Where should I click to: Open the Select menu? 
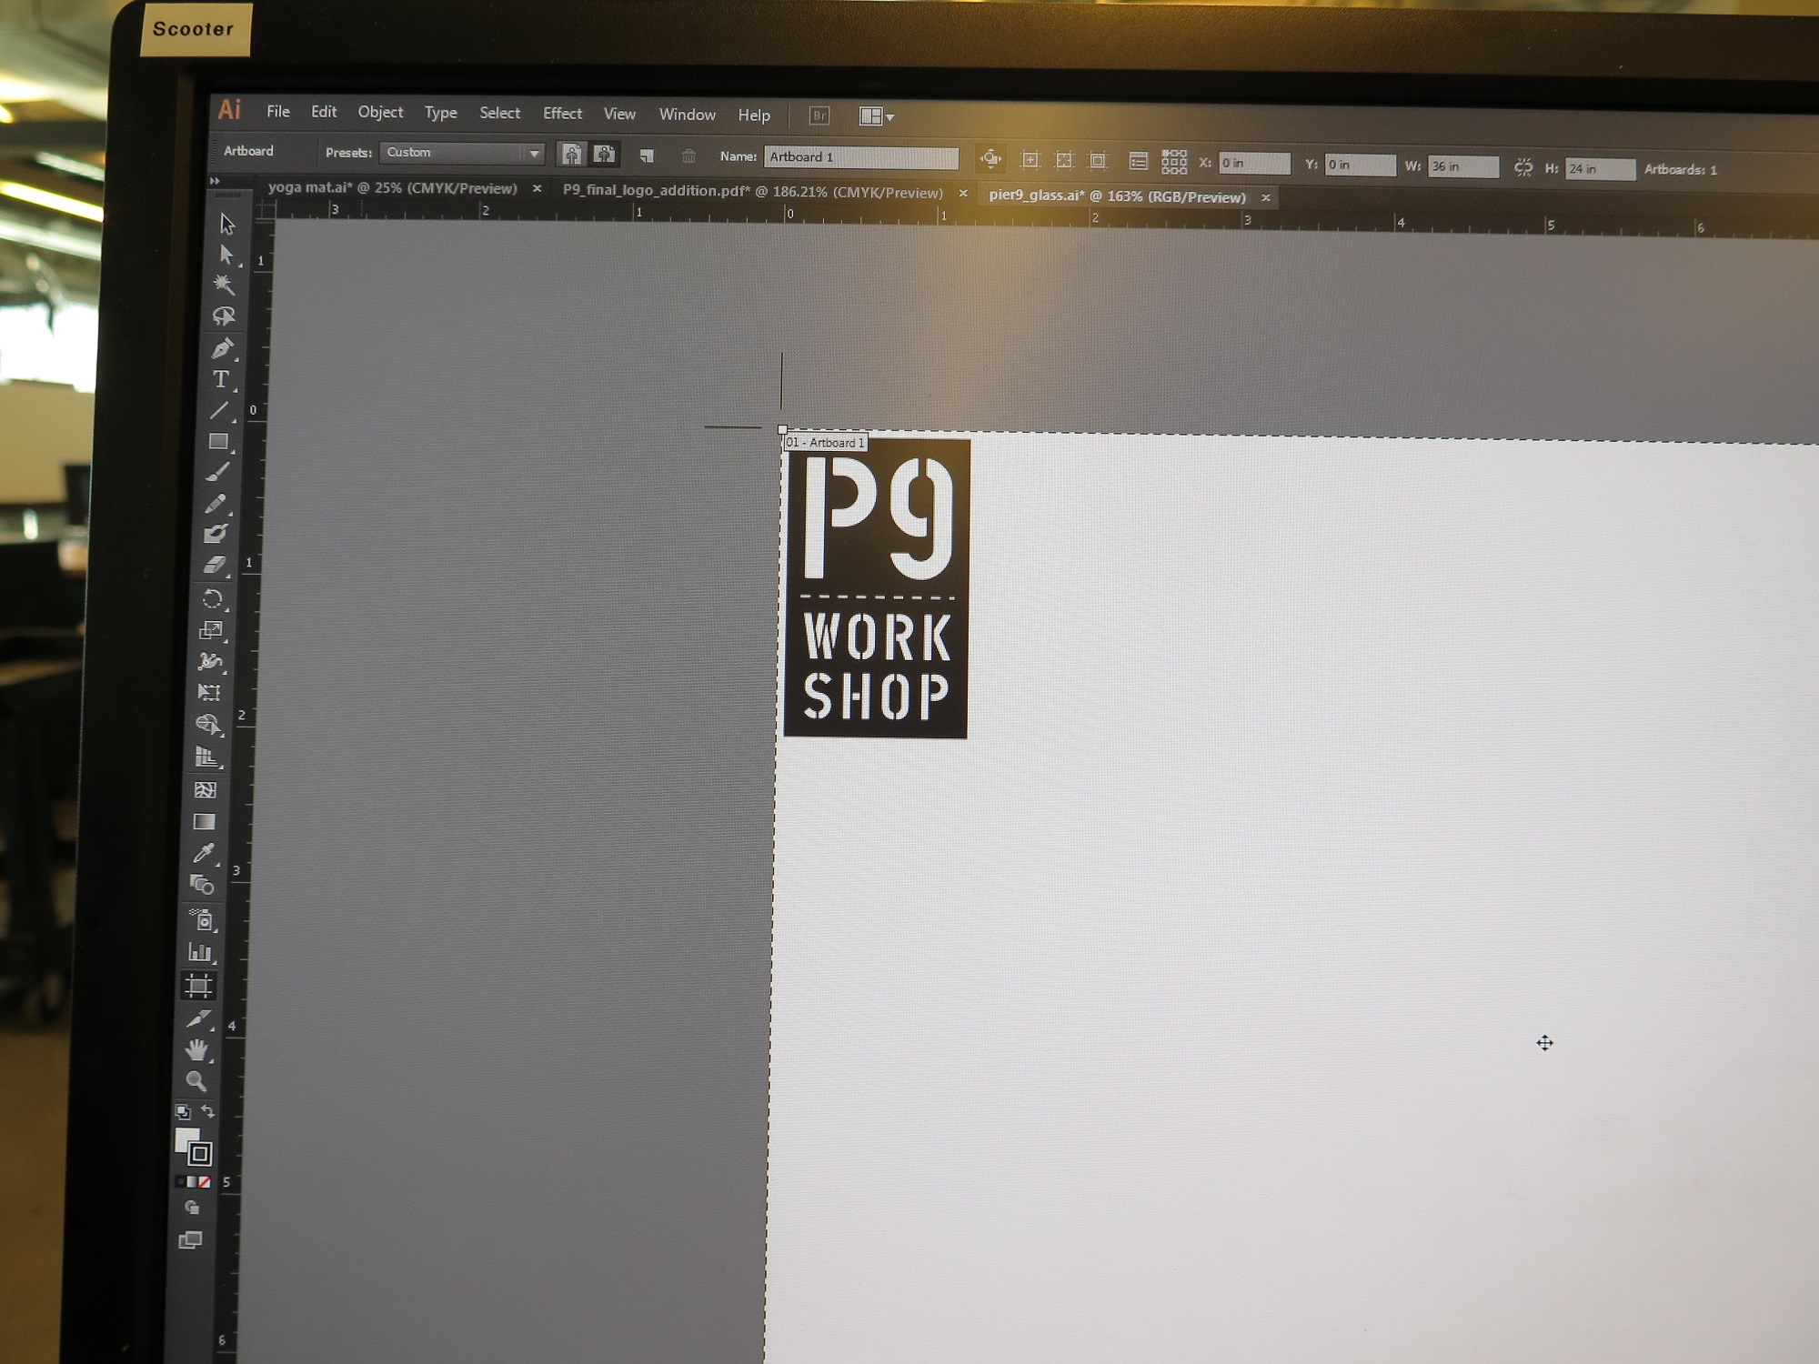(500, 113)
